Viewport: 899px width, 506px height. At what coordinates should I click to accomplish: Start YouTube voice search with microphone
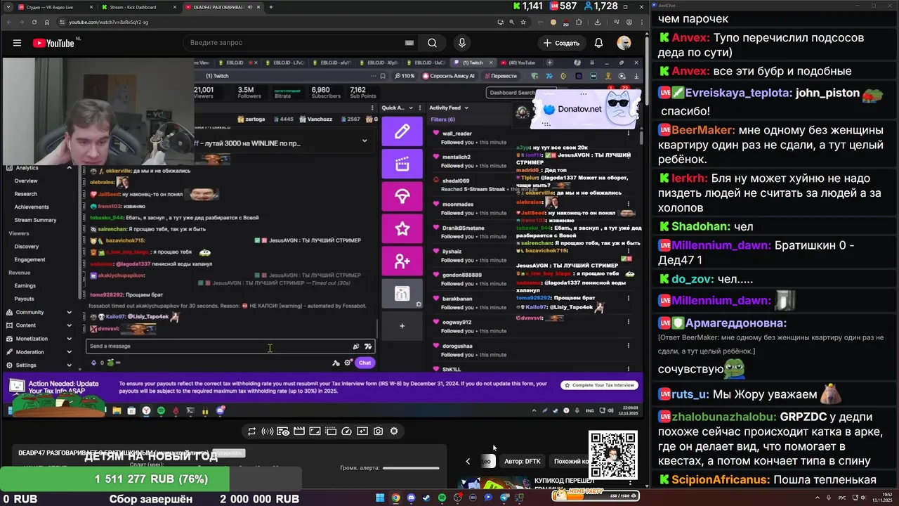461,43
